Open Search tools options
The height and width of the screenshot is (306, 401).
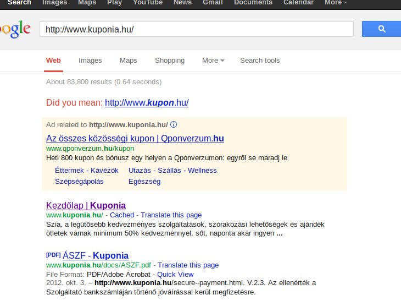[x=260, y=61]
